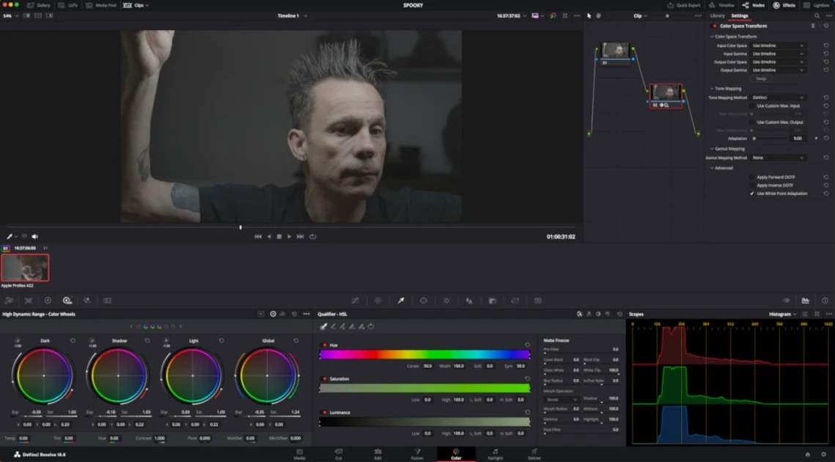The width and height of the screenshot is (835, 462).
Task: Open the Color Match palette icon
Action: [x=29, y=301]
